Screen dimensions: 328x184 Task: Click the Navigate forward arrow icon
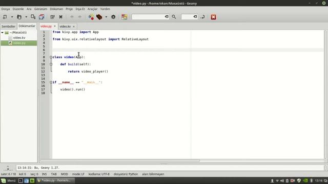point(80,17)
